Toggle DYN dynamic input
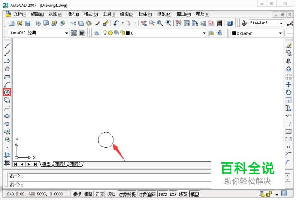Screen dimensions: 296x200 [x=173, y=194]
